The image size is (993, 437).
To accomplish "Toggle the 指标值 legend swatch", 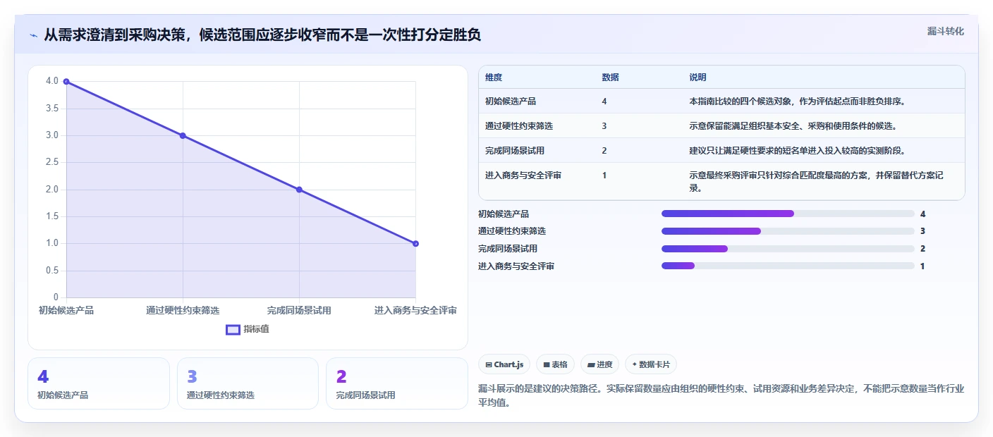I will click(233, 329).
